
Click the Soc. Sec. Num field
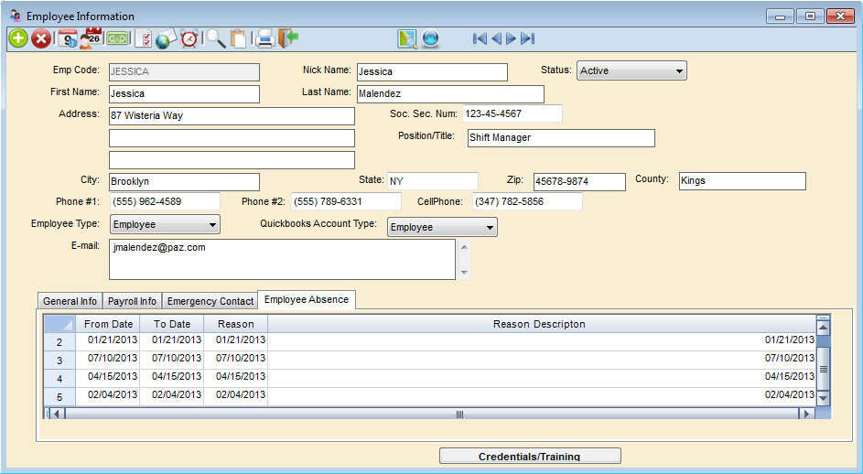pyautogui.click(x=512, y=113)
